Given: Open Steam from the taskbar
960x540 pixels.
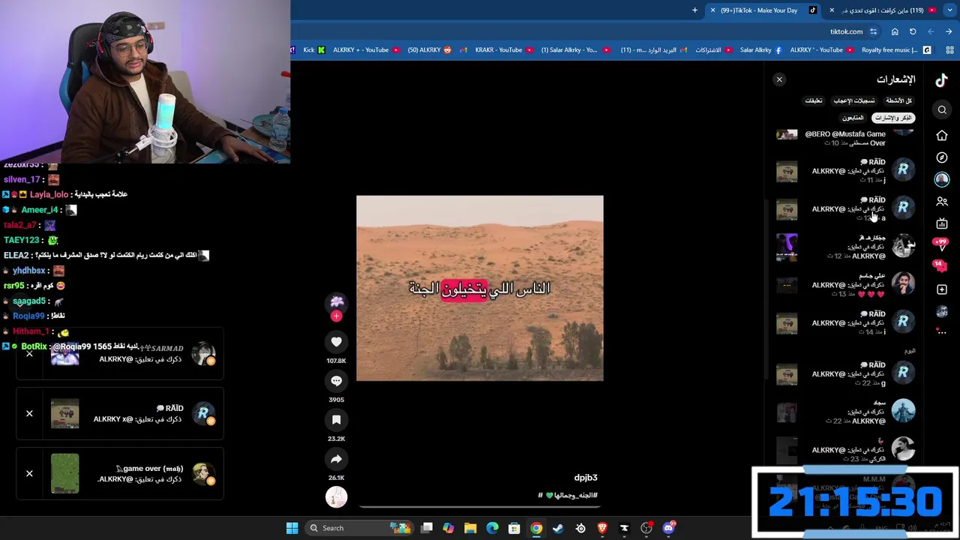Looking at the screenshot, I should (x=558, y=528).
